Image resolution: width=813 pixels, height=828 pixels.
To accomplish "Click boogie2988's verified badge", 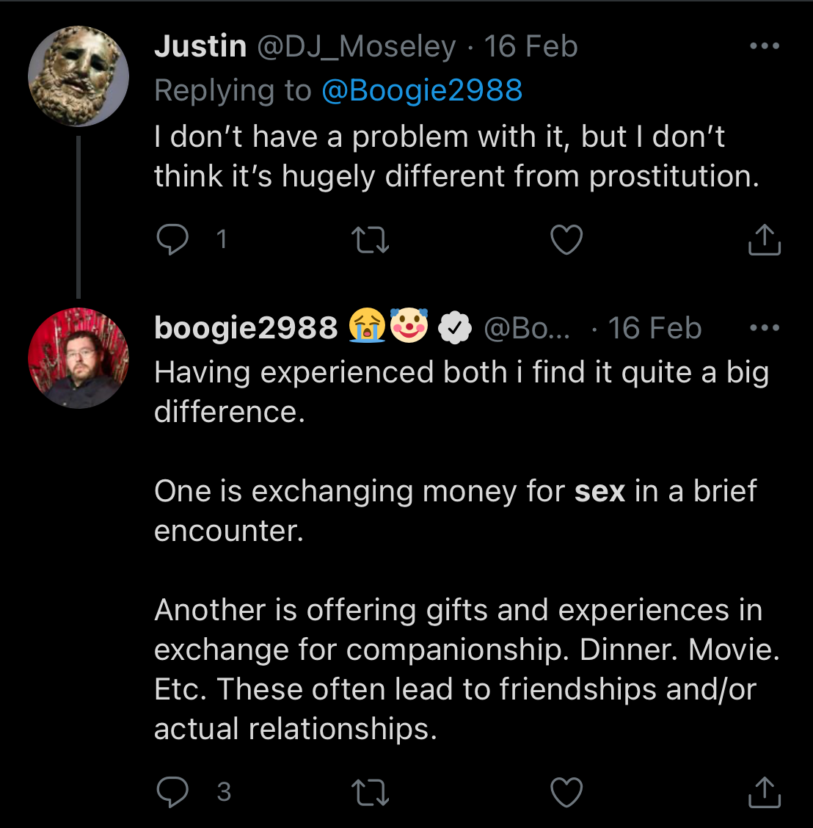I will [455, 328].
